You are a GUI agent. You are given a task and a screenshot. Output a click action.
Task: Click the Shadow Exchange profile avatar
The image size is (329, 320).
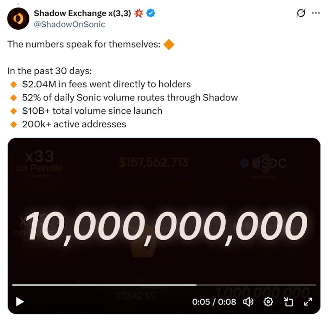tap(18, 19)
